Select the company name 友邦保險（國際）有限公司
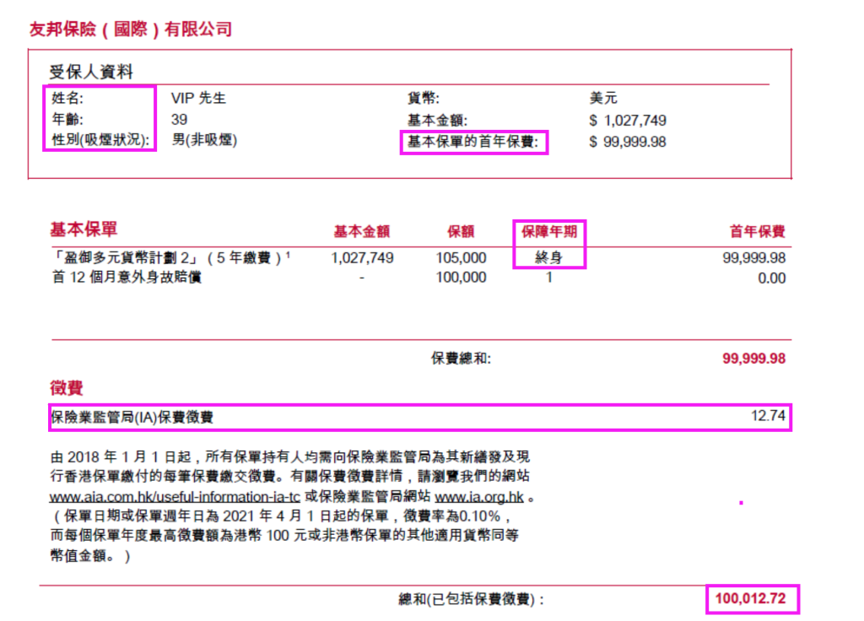Image resolution: width=864 pixels, height=621 pixels. point(131,29)
